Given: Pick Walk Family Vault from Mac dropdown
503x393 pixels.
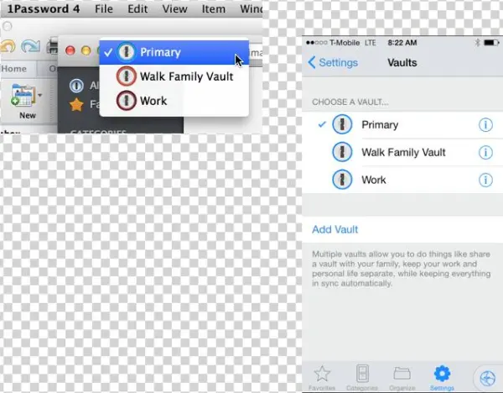Looking at the screenshot, I should (x=186, y=76).
